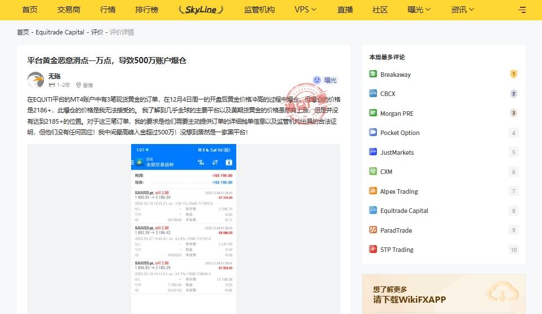Click the rank 1 gold medal badge
Image resolution: width=542 pixels, height=314 pixels.
point(514,74)
